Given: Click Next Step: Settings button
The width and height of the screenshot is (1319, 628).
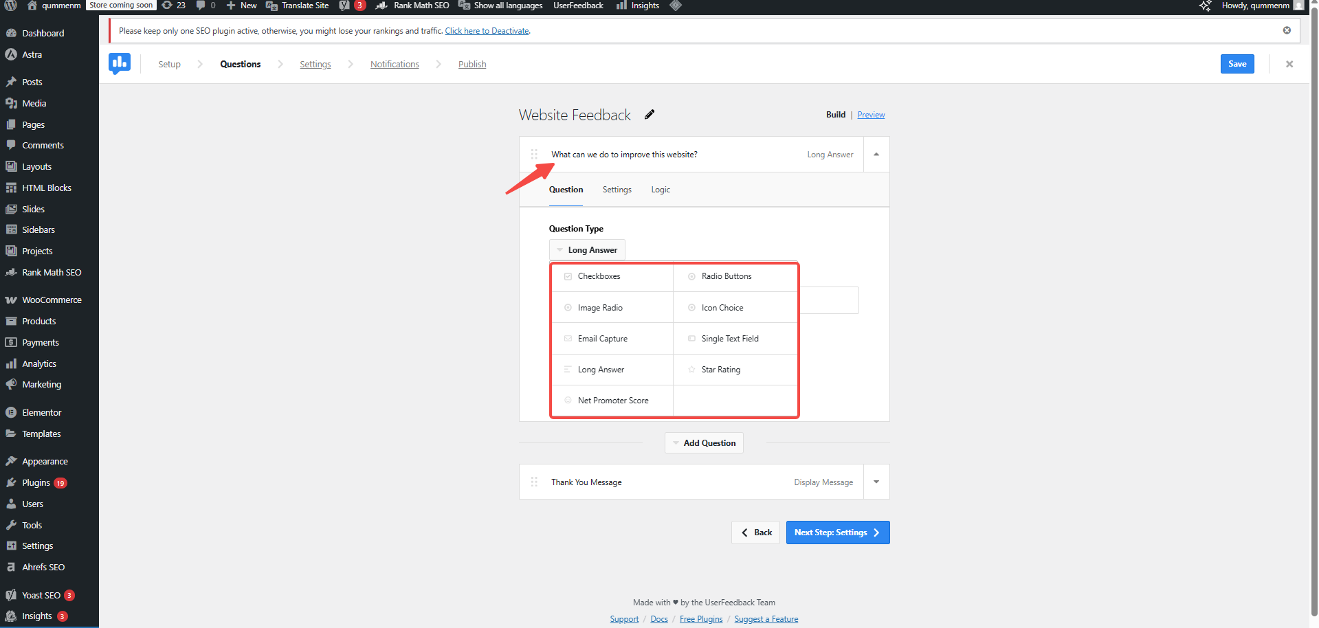Looking at the screenshot, I should 837,532.
